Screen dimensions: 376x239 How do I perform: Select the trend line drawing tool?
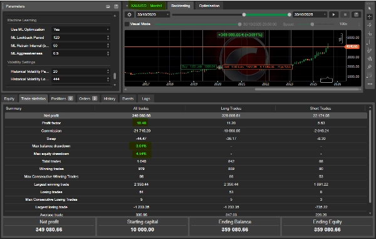pyautogui.click(x=370, y=25)
